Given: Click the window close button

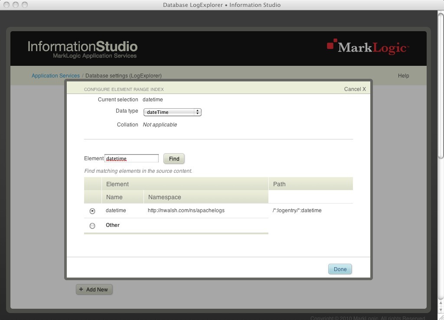Looking at the screenshot, I should [x=7, y=5].
